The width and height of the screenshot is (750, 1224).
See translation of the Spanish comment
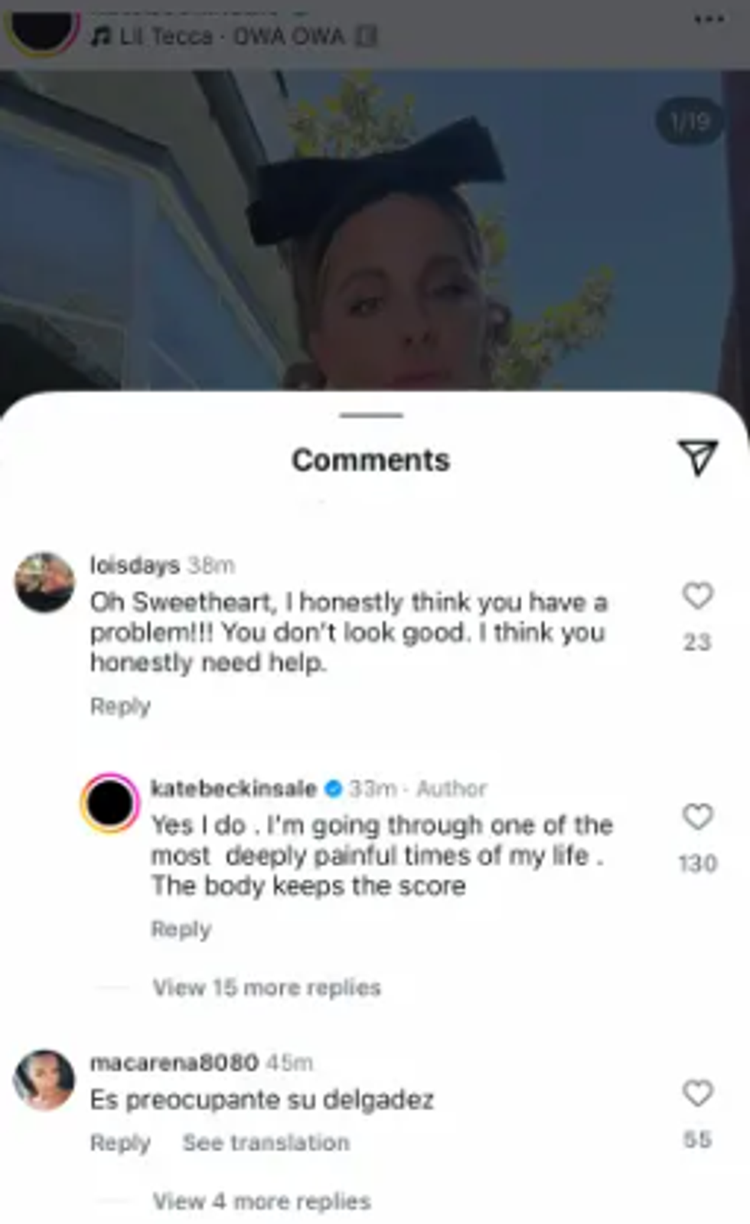pos(266,1142)
